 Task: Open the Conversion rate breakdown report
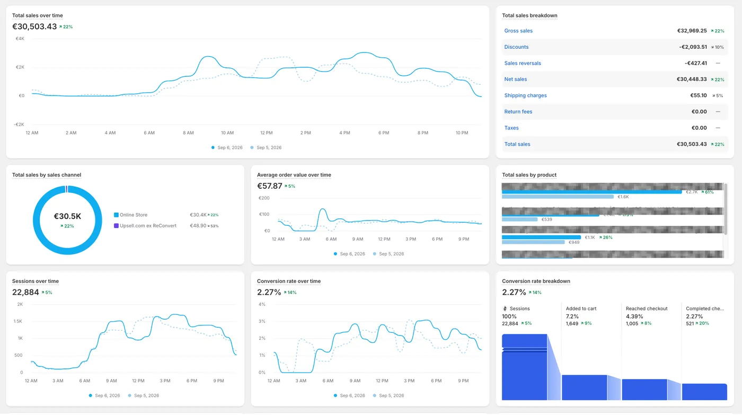[536, 281]
